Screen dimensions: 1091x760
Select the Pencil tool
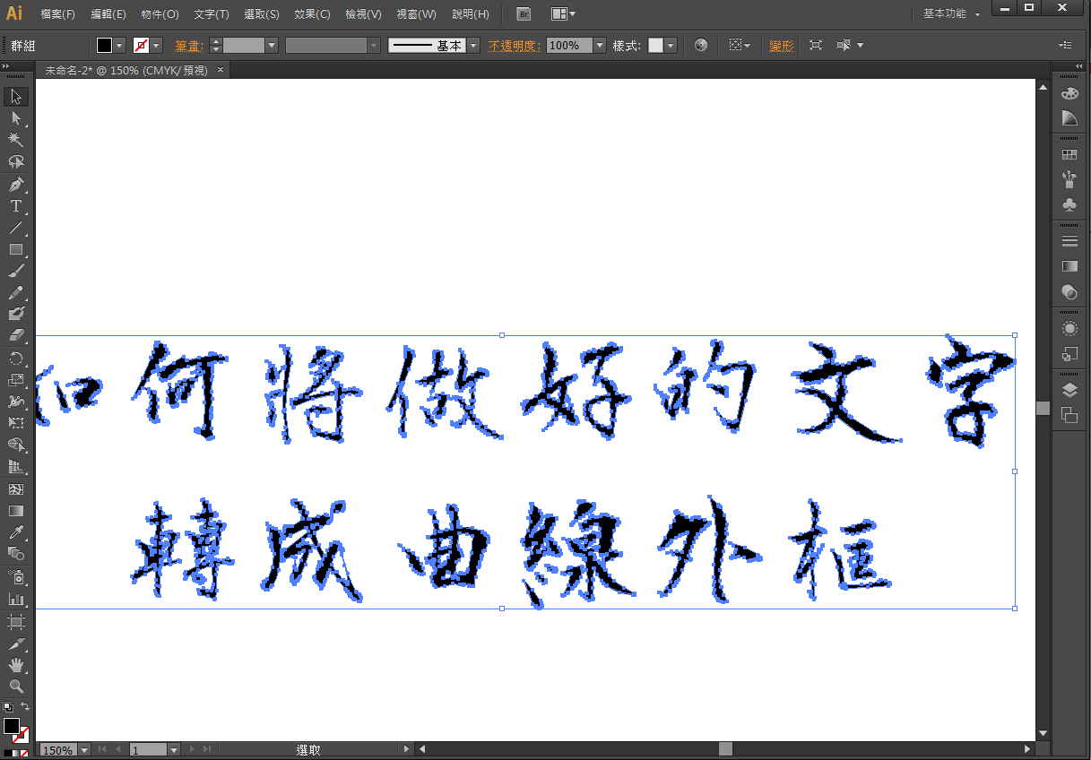[x=16, y=293]
